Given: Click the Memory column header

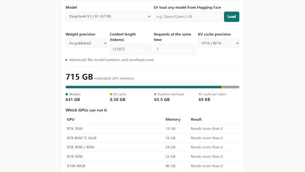Looking at the screenshot, I should coord(173,119).
